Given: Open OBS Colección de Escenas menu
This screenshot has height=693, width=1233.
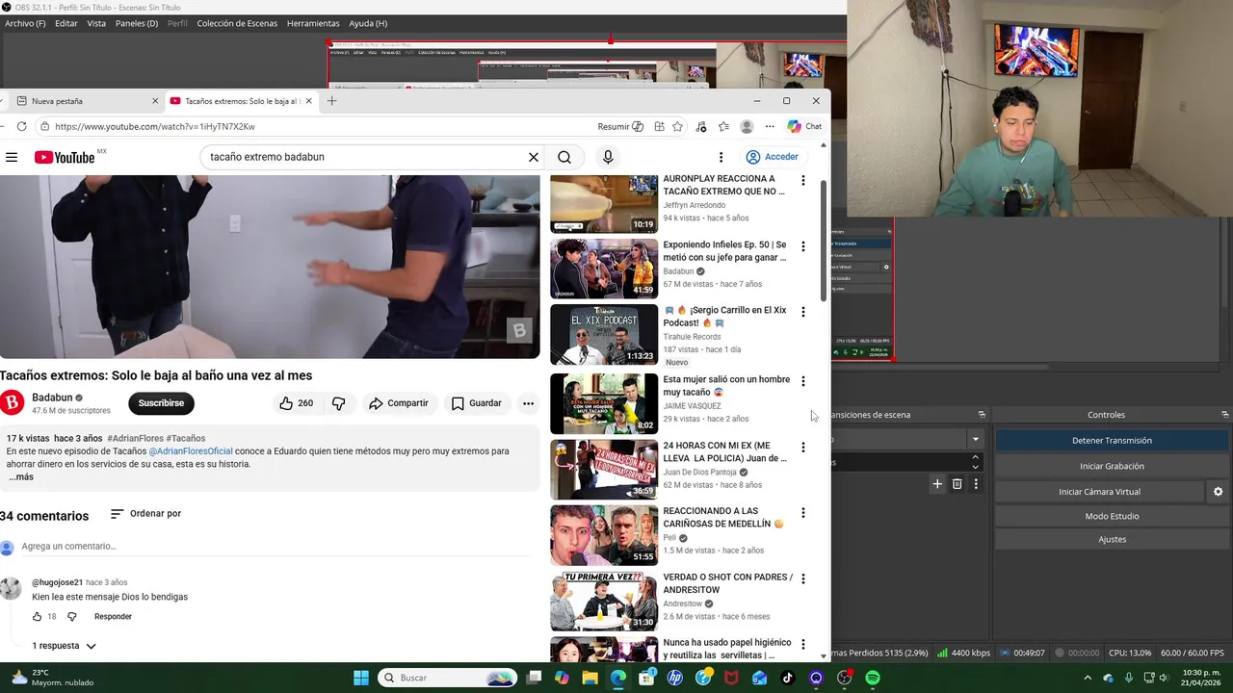Looking at the screenshot, I should 237,23.
